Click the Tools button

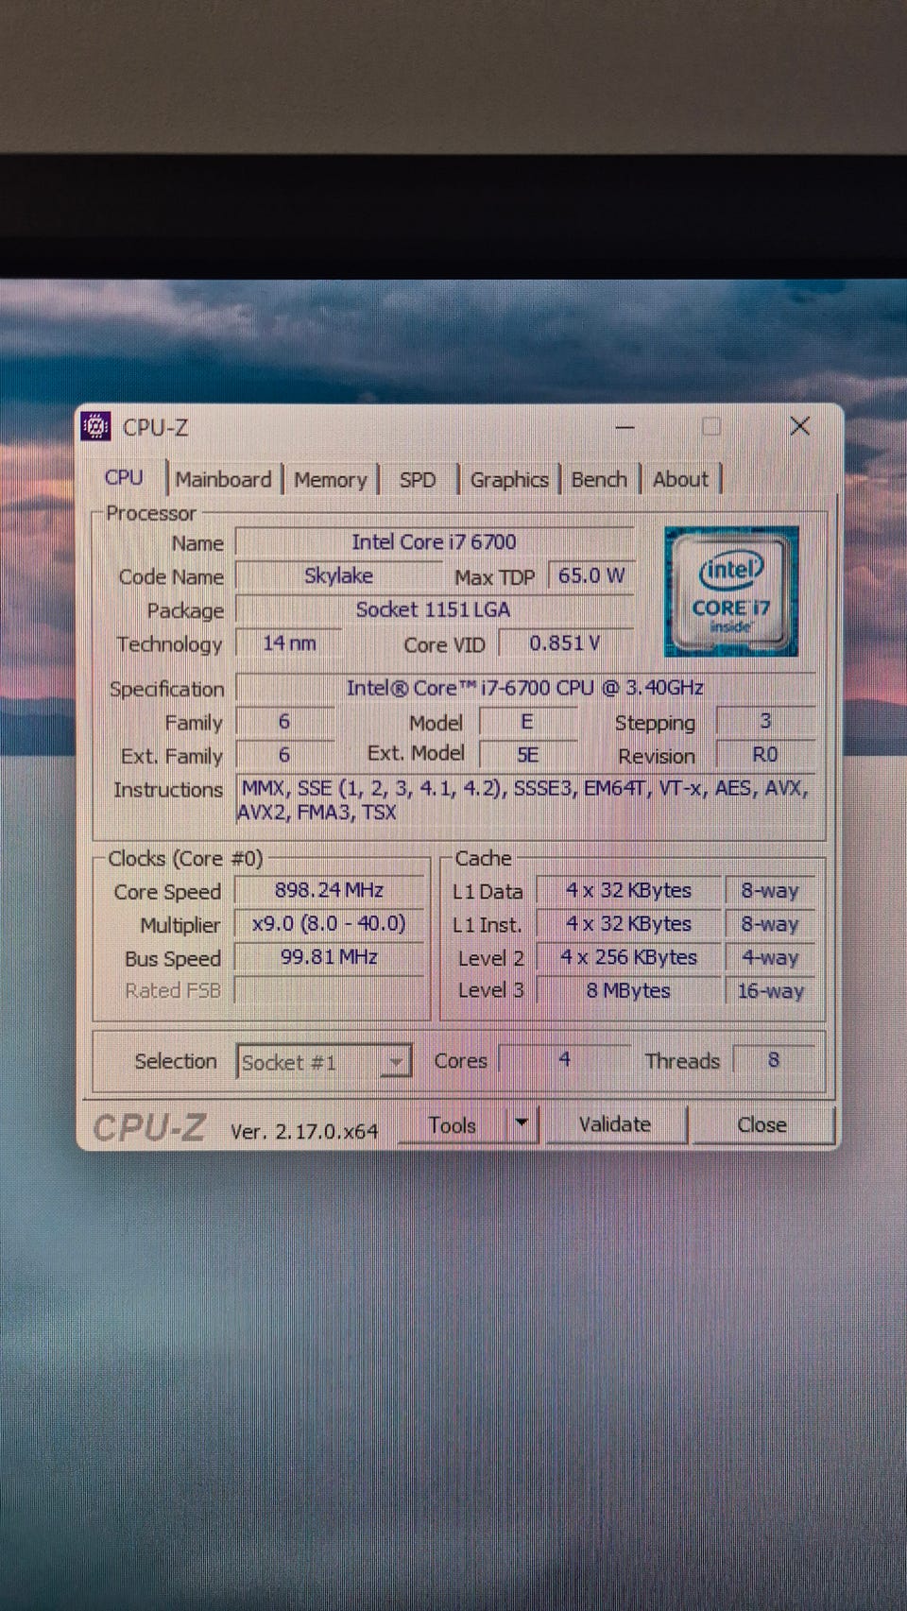point(453,1124)
